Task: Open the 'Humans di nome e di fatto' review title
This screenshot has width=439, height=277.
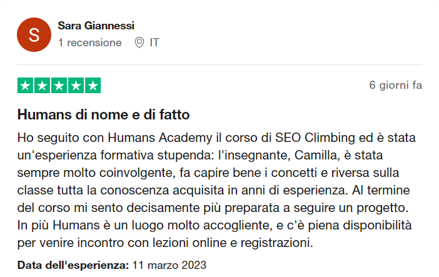Action: 104,114
